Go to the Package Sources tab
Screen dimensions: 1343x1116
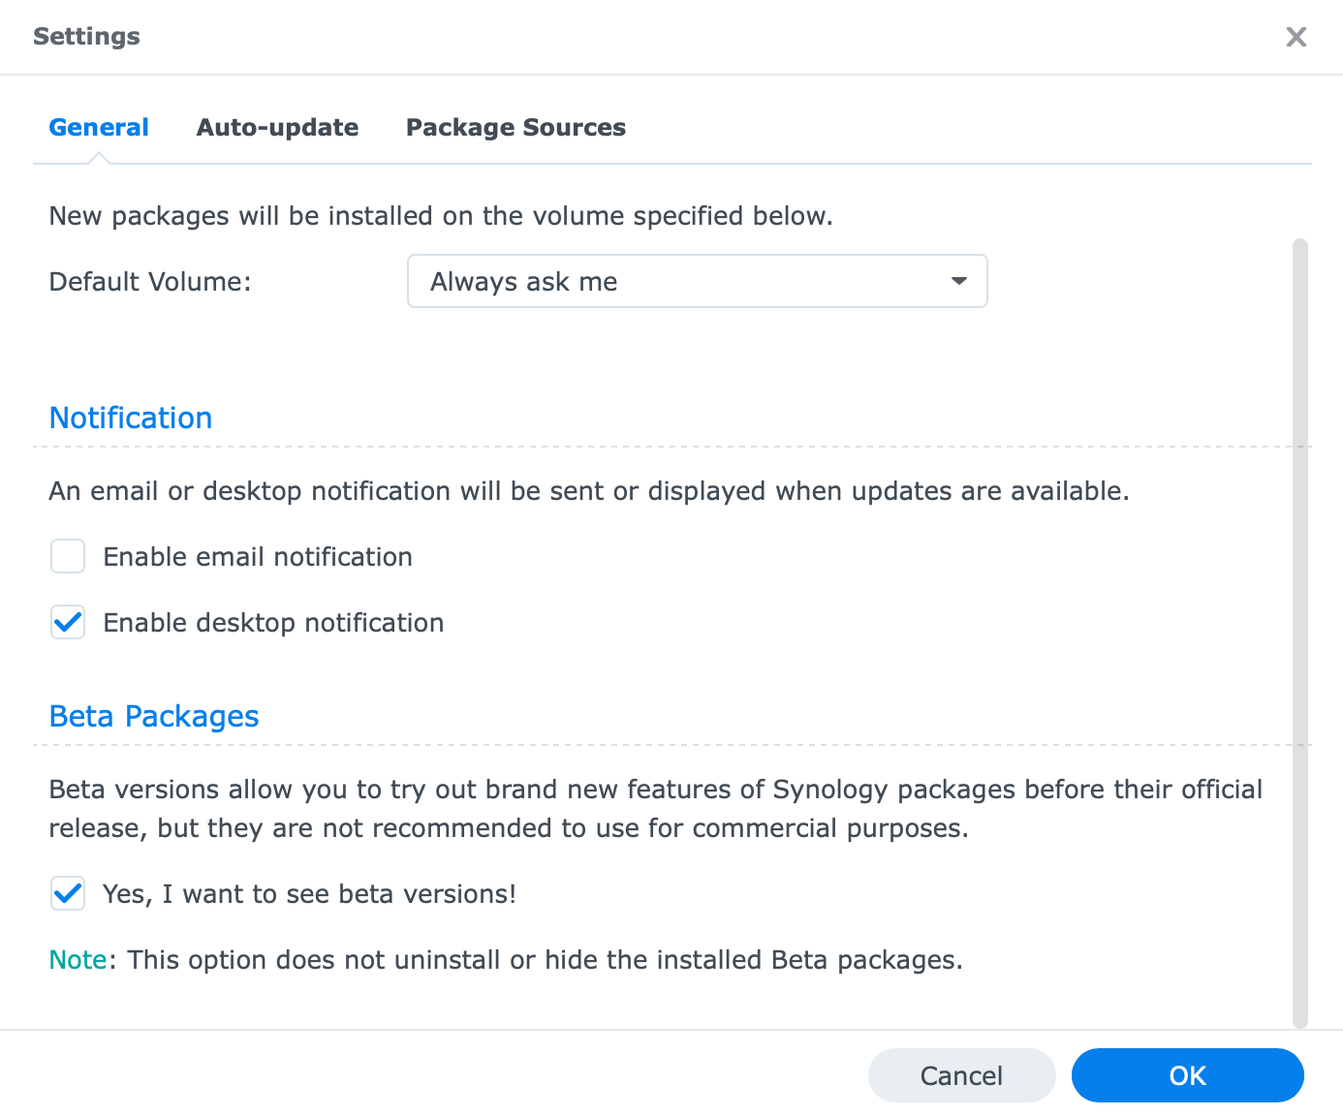tap(515, 128)
